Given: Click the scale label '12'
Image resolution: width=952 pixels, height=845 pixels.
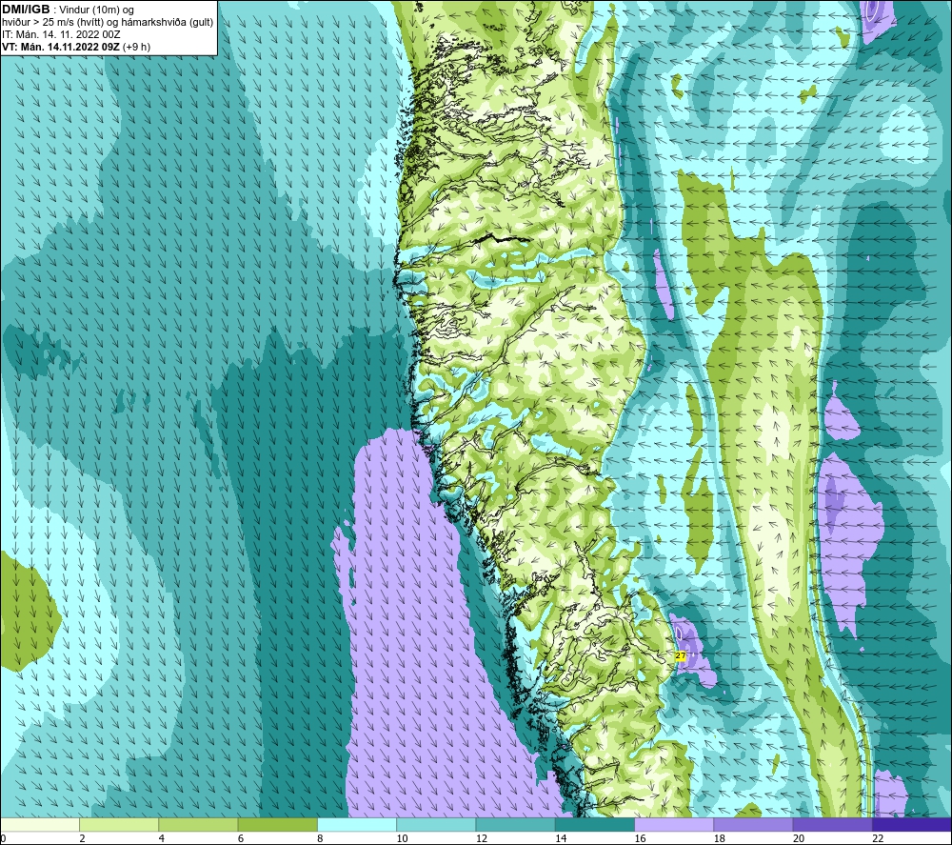Looking at the screenshot, I should coord(482,838).
